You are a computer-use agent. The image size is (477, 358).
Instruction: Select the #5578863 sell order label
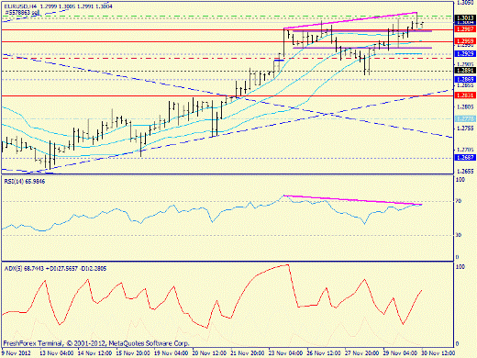tap(22, 13)
